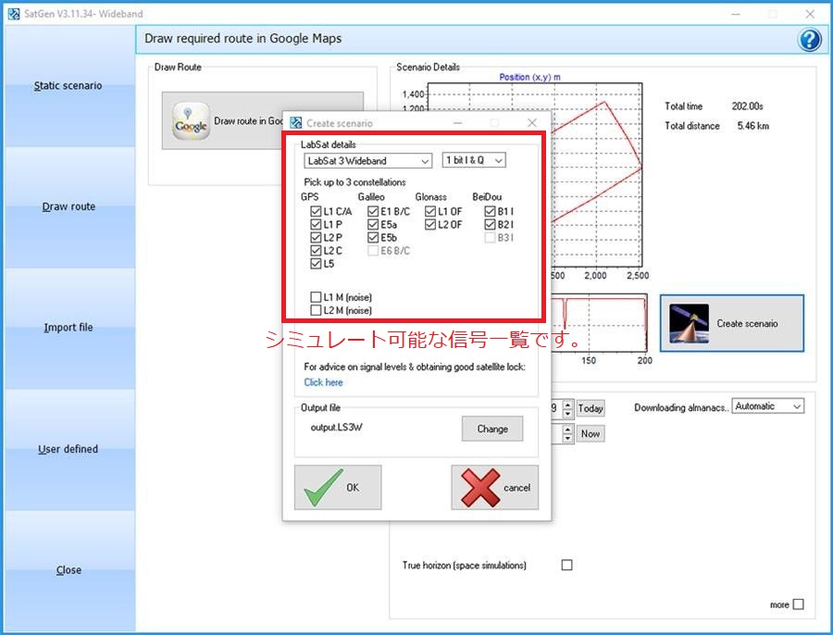Click the Google Maps icon in Draw Route
833x635 pixels.
(x=191, y=121)
